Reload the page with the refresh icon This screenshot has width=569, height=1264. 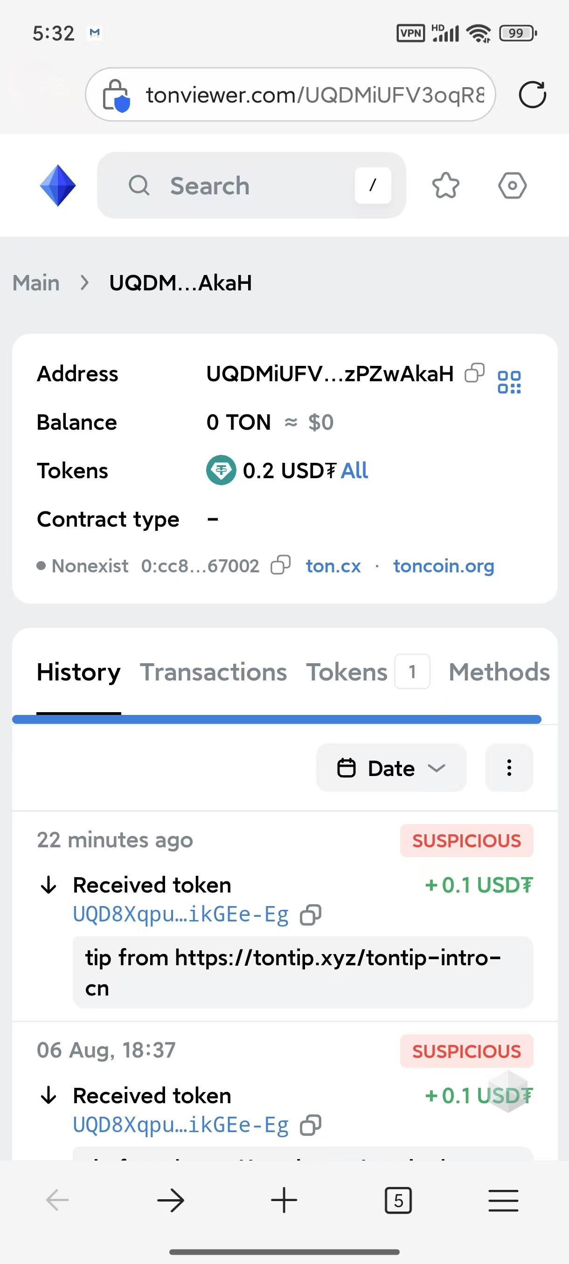click(532, 94)
